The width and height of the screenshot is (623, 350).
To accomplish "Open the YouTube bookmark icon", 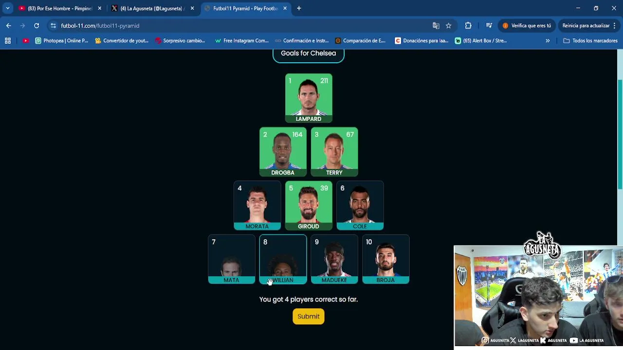I will click(25, 41).
